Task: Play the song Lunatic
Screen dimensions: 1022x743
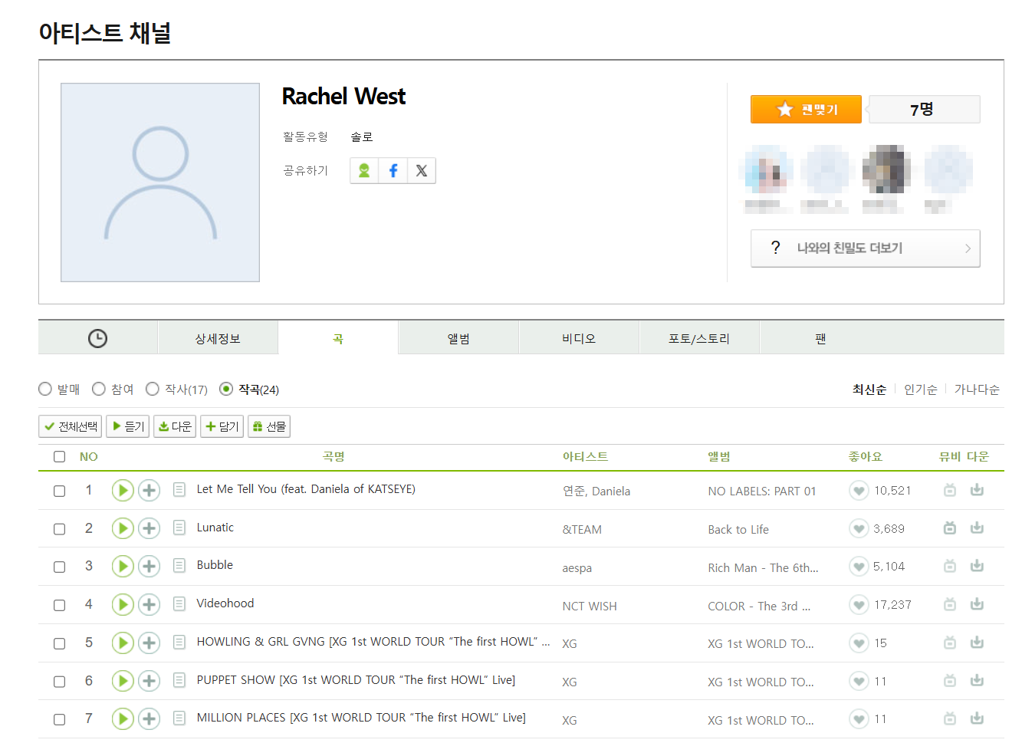Action: 123,528
